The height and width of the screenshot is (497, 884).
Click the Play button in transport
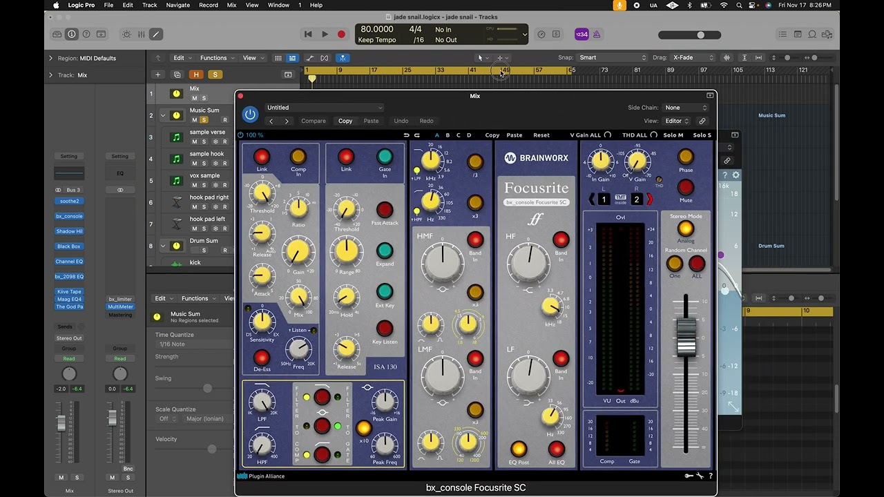click(325, 34)
